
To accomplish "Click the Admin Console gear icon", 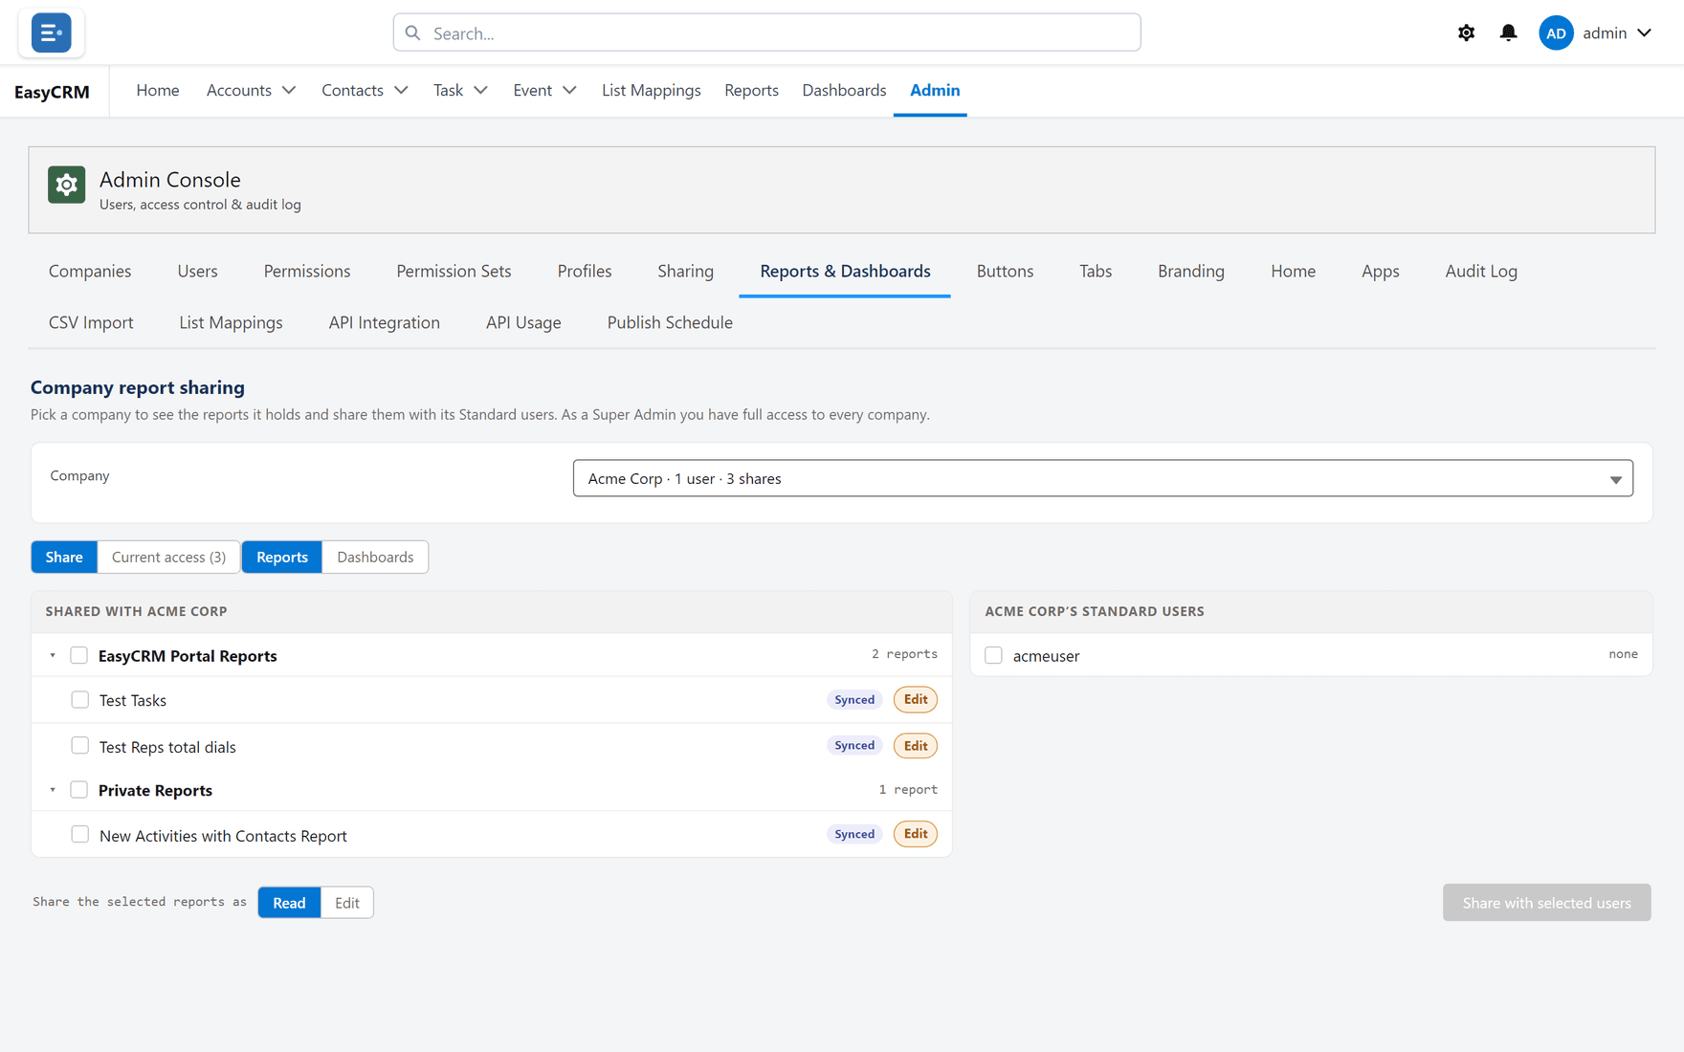I will click(x=67, y=185).
